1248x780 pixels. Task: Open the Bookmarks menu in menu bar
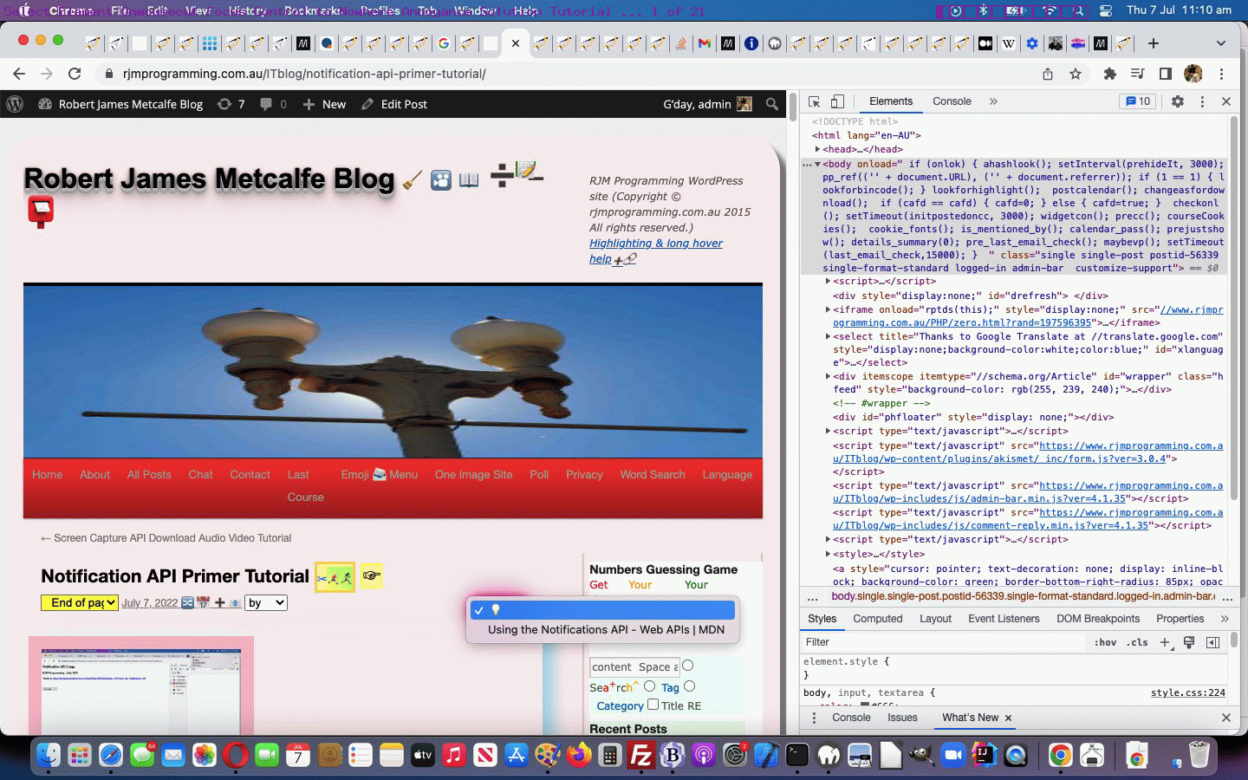click(x=313, y=10)
